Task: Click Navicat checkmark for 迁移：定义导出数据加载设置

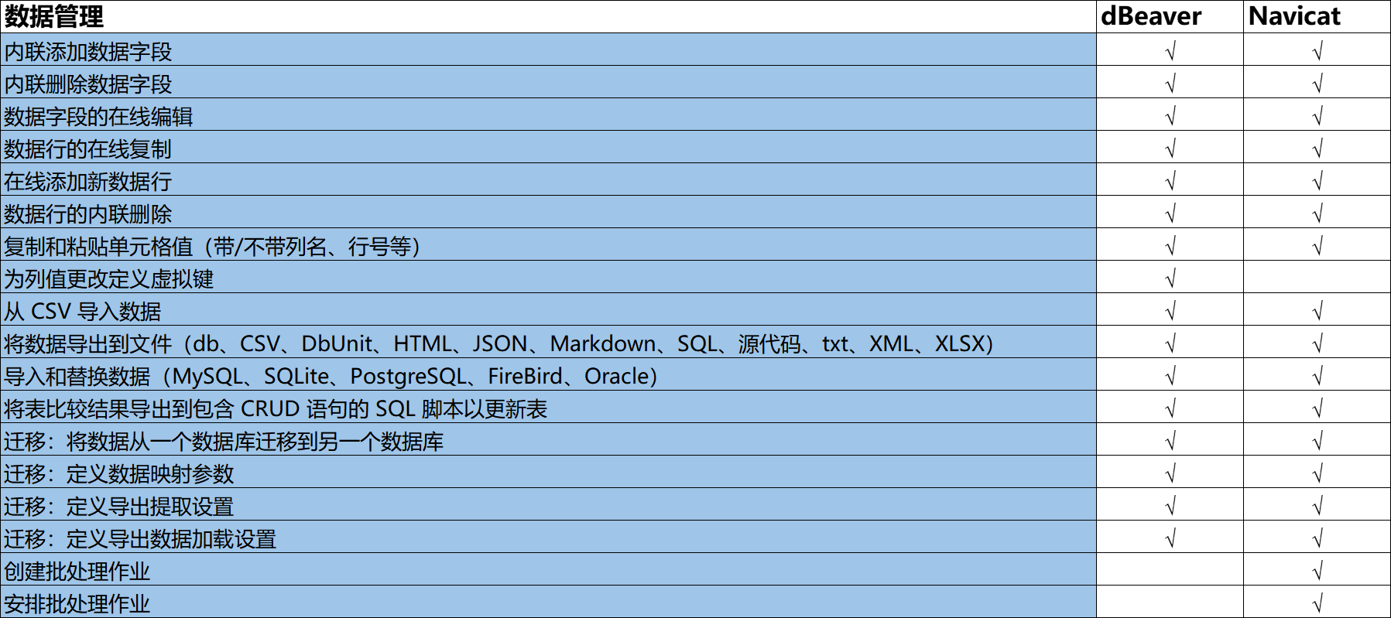Action: tap(1317, 538)
